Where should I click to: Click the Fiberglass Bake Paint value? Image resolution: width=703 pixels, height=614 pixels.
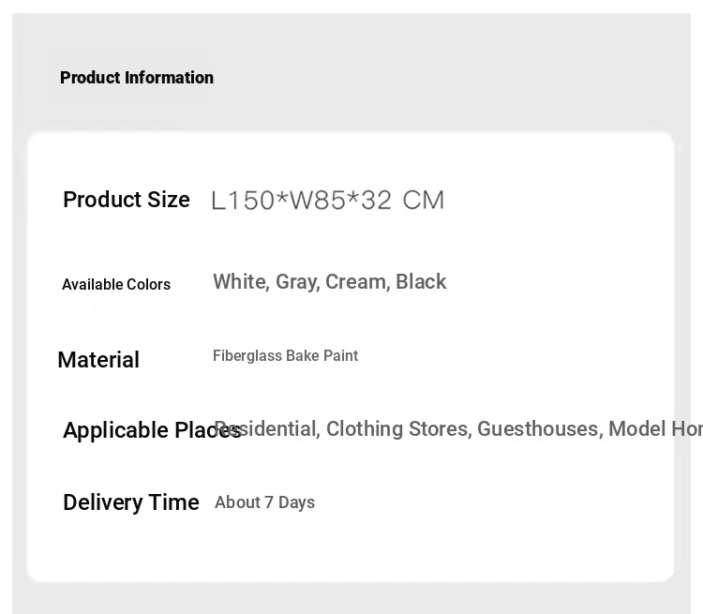pos(286,355)
